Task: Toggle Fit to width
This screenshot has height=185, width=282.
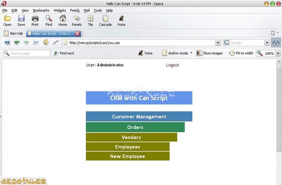Action: [x=241, y=53]
